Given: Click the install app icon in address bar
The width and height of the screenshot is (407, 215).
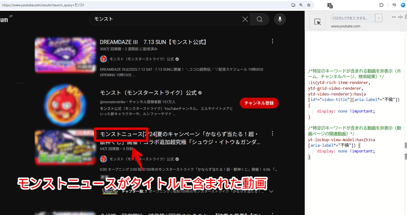Looking at the screenshot, I should (293, 5).
